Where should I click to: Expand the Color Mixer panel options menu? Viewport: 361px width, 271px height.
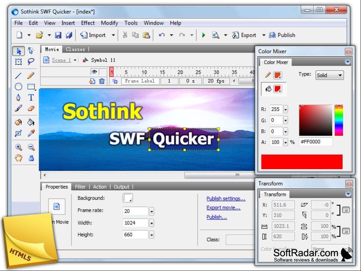click(348, 62)
